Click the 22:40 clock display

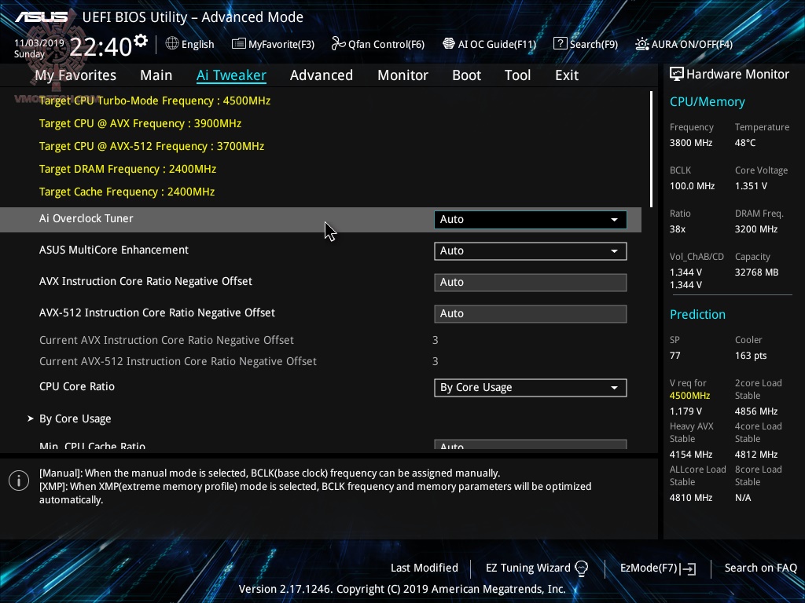point(101,47)
